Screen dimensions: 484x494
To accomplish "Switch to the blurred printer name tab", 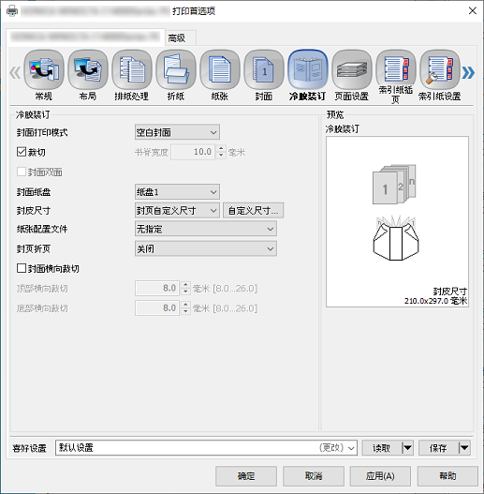I will pos(85,37).
